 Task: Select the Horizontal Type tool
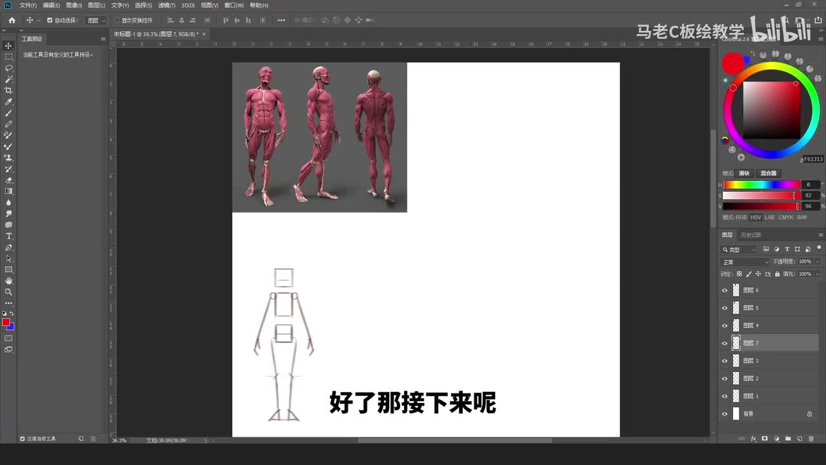9,236
